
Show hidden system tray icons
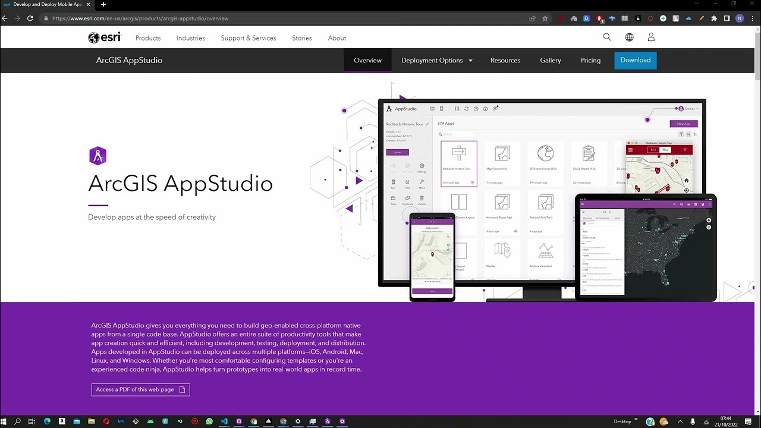coord(680,421)
